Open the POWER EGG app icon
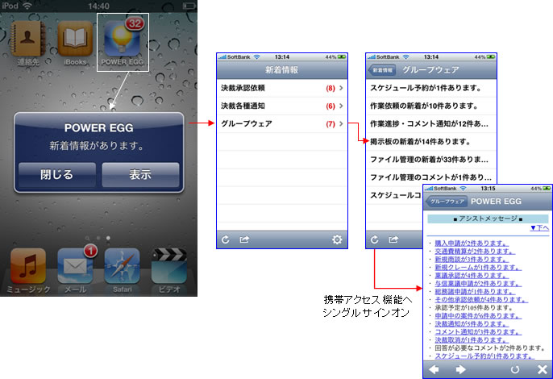 [x=122, y=39]
